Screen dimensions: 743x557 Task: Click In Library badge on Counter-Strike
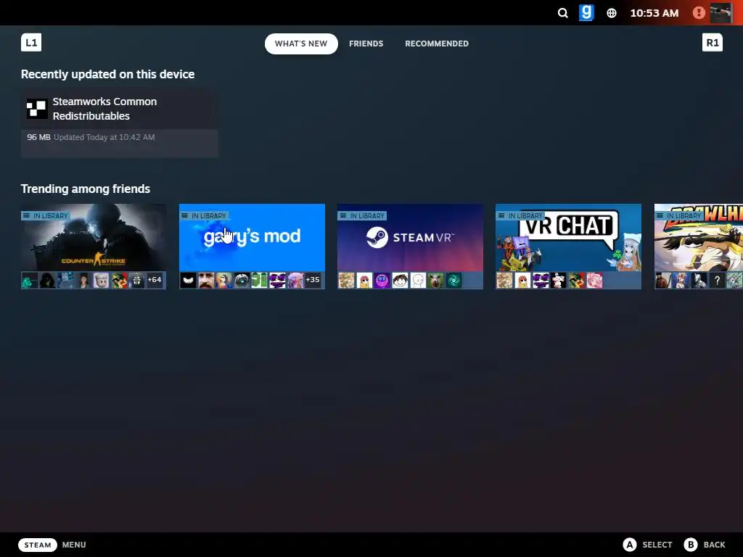(46, 215)
